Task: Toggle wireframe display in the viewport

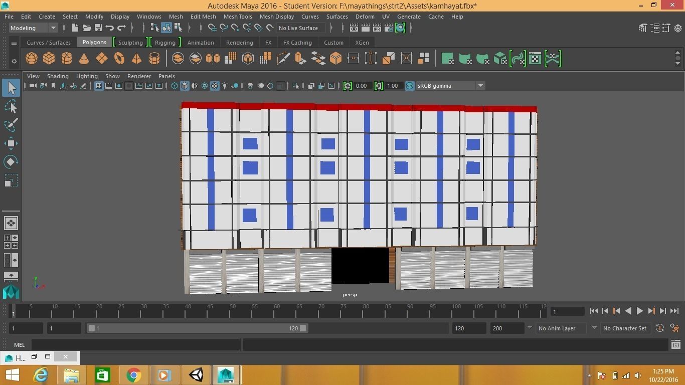Action: (175, 86)
